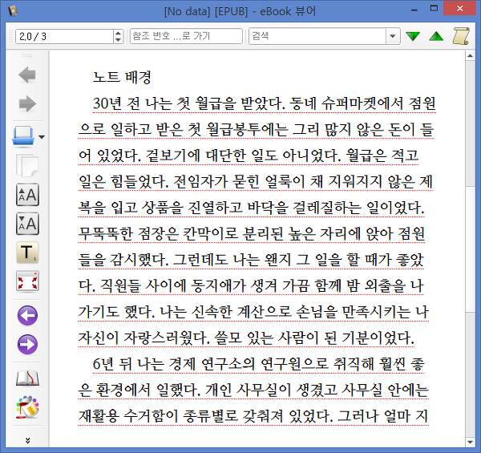481x453 pixels.
Task: Maximize the eBook viewer window
Action: [434, 9]
